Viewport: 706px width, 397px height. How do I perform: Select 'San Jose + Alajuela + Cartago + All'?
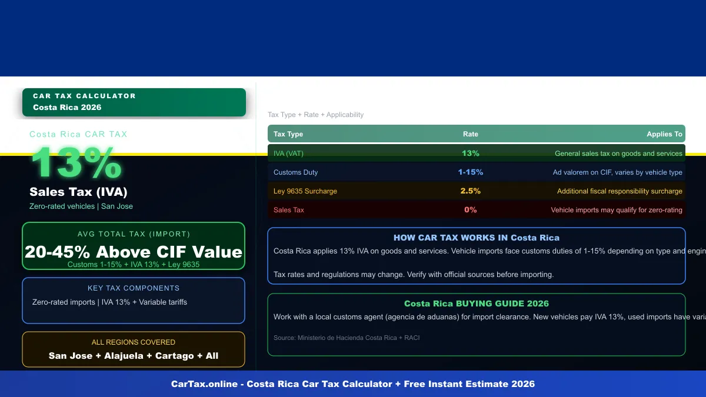(134, 356)
